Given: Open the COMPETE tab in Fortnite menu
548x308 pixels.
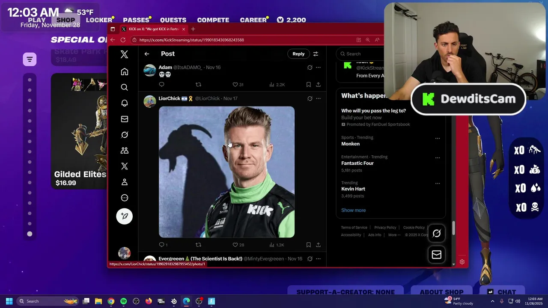Looking at the screenshot, I should [x=213, y=20].
